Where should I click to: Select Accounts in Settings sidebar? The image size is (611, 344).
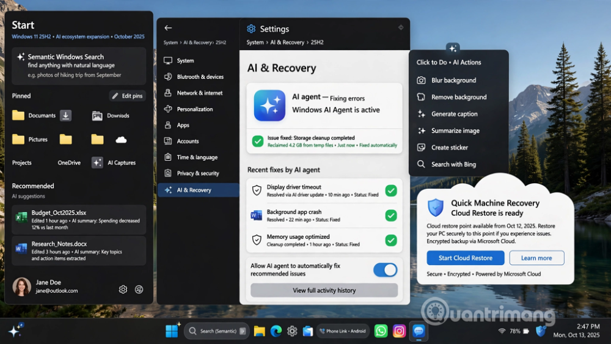pyautogui.click(x=198, y=141)
